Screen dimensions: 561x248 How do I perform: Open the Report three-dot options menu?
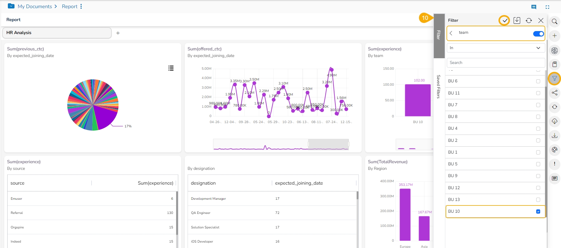(81, 6)
